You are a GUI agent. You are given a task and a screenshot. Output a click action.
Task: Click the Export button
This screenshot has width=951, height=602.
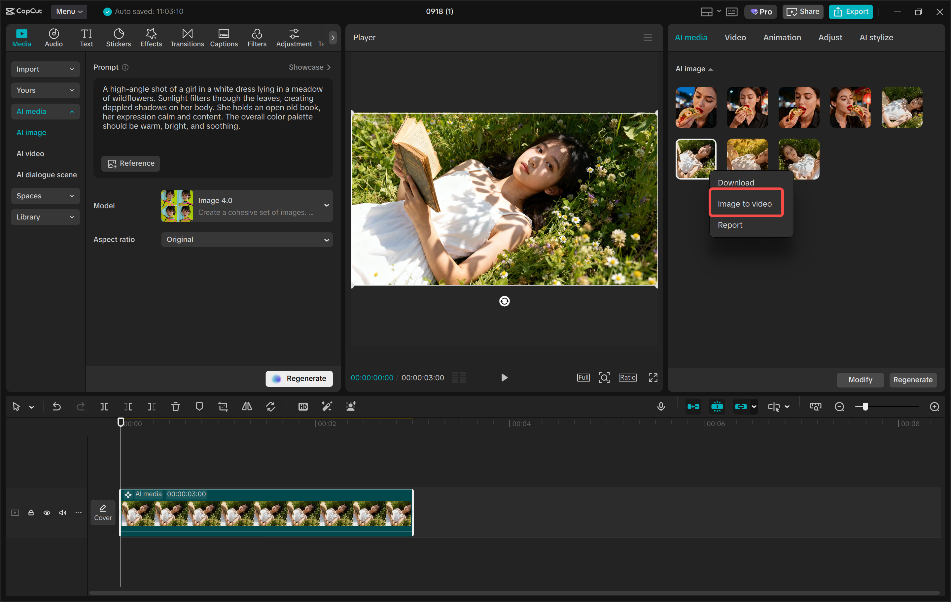pyautogui.click(x=851, y=12)
